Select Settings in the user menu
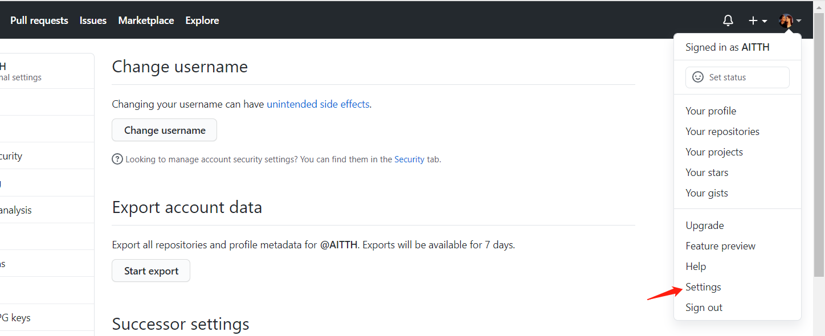Viewport: 825px width, 336px height. [x=703, y=287]
